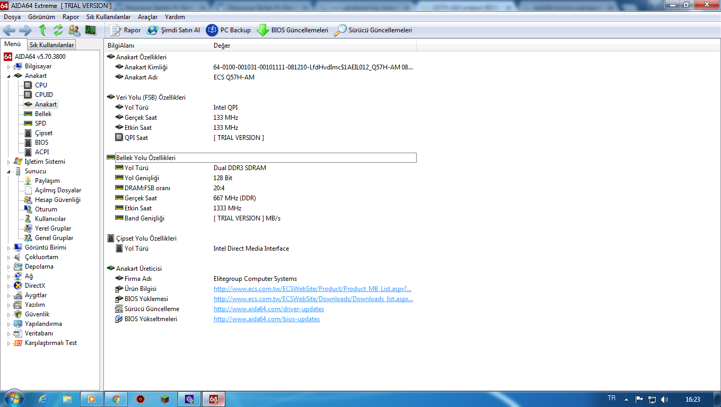The height and width of the screenshot is (407, 721).
Task: Expand the Aygıtlar tree node
Action: click(8, 296)
